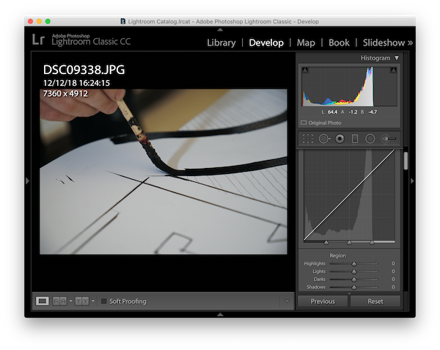Open the Slideshow module
440x350 pixels.
384,43
